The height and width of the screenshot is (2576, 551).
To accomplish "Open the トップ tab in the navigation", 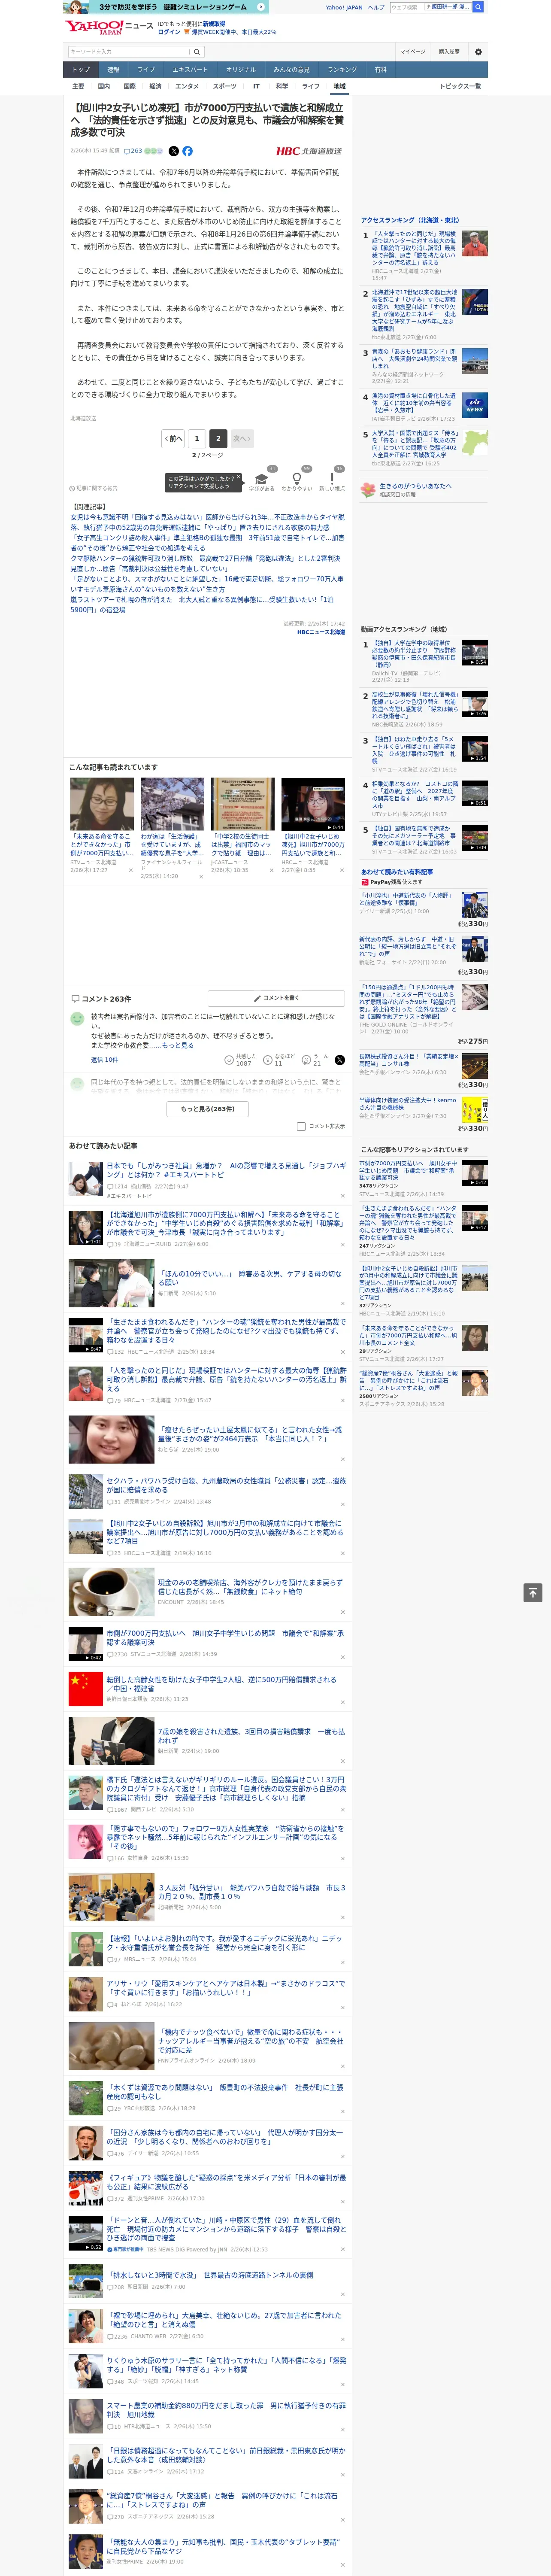I will tap(81, 70).
